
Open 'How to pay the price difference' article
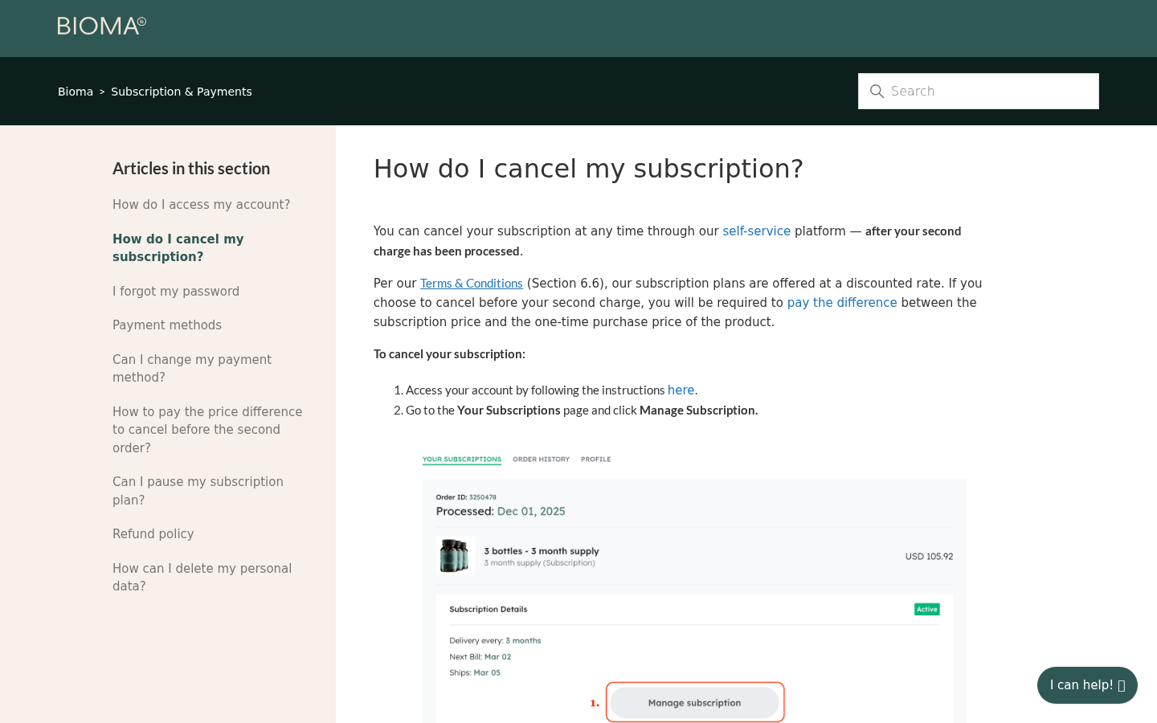[207, 430]
